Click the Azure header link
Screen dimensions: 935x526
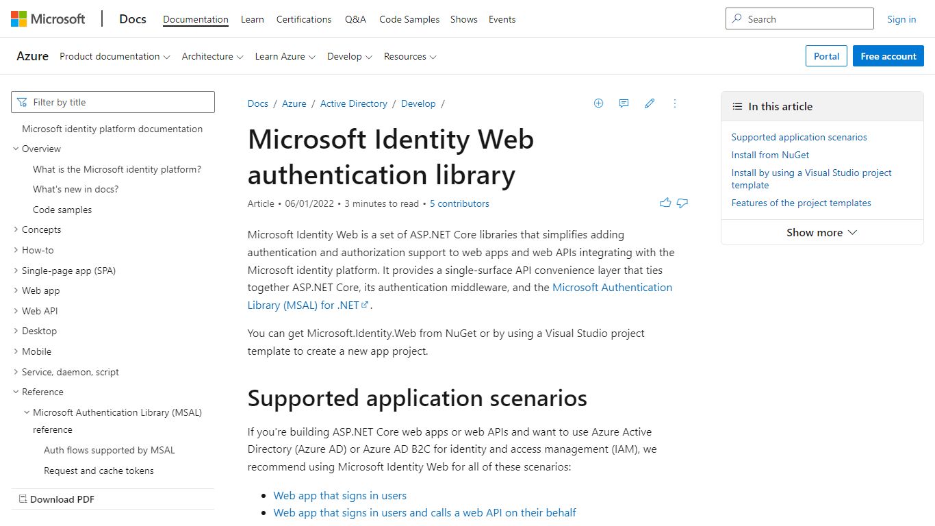(x=33, y=56)
